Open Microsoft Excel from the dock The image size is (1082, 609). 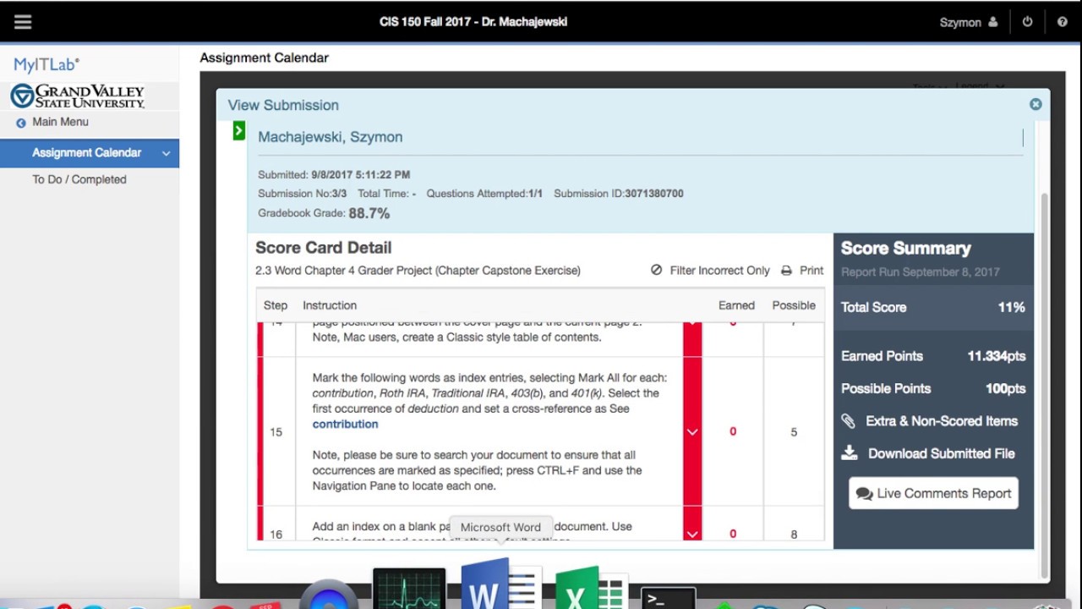pyautogui.click(x=591, y=590)
